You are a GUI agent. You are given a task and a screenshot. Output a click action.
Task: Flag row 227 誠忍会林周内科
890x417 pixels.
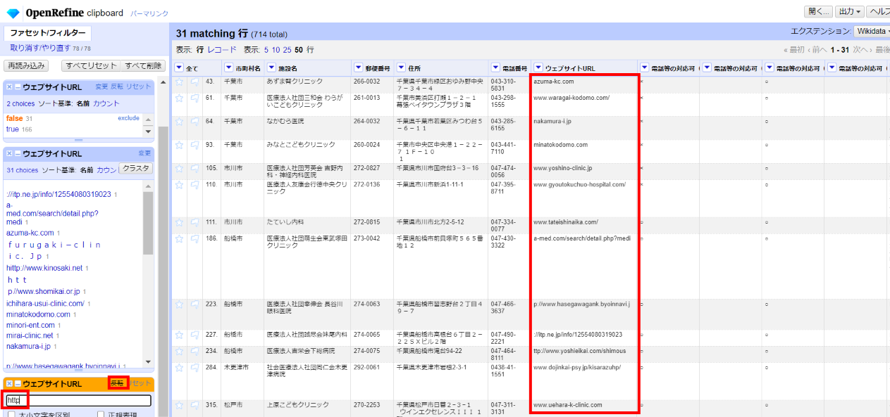(194, 335)
